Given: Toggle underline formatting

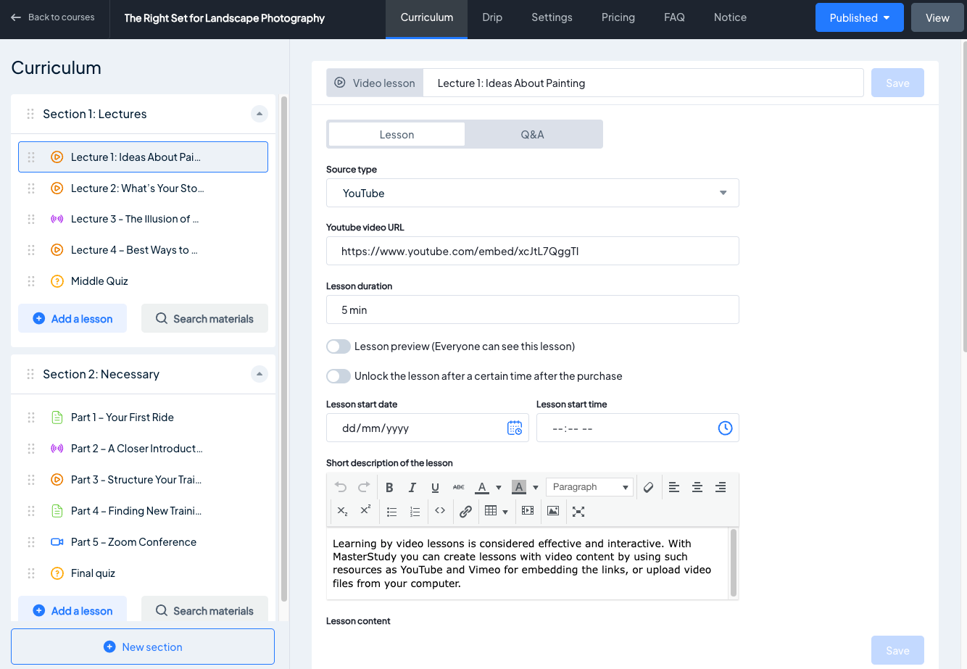Looking at the screenshot, I should [x=435, y=487].
